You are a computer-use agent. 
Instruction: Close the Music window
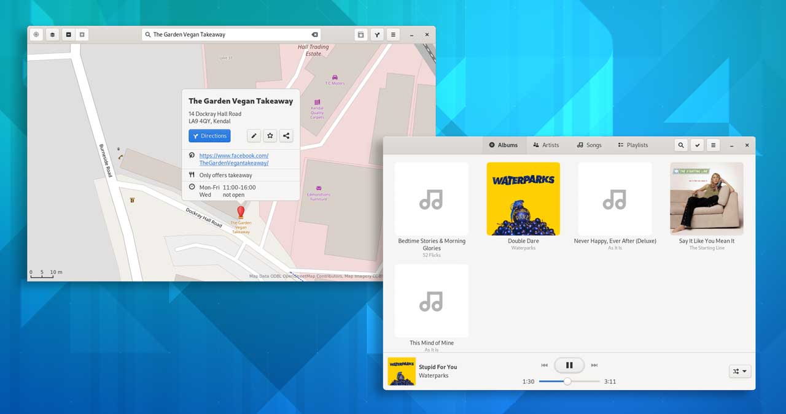coord(747,145)
